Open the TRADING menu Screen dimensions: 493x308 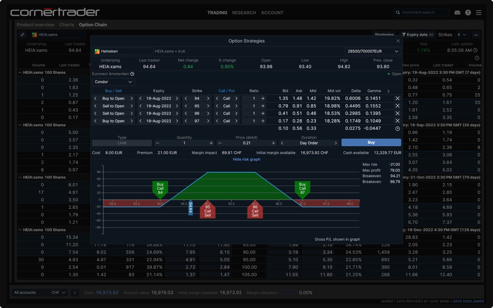[x=217, y=13]
